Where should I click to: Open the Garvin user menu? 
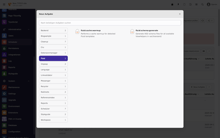click(212, 4)
